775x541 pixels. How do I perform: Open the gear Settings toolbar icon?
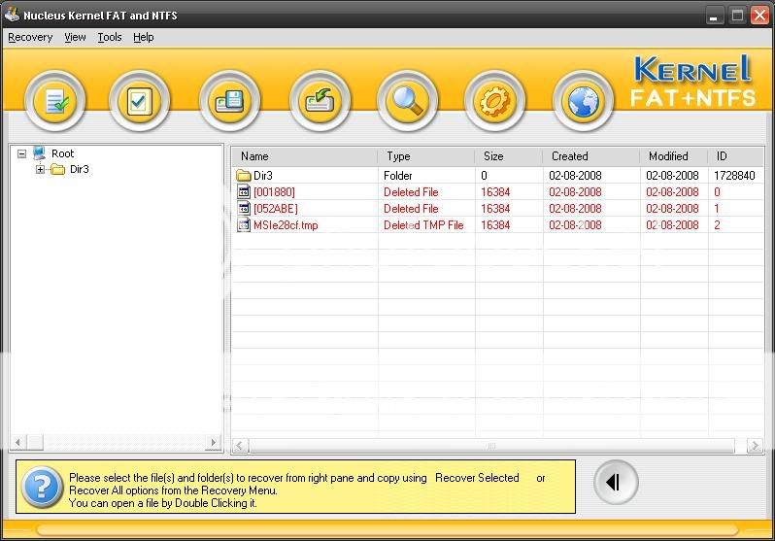(x=494, y=101)
